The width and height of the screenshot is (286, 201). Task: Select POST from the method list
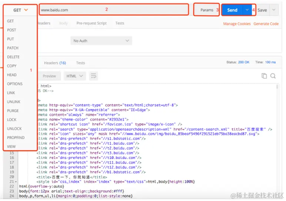click(x=11, y=30)
